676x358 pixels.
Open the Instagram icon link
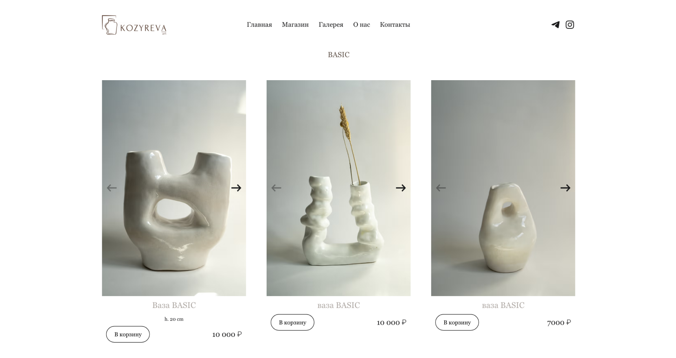click(570, 25)
